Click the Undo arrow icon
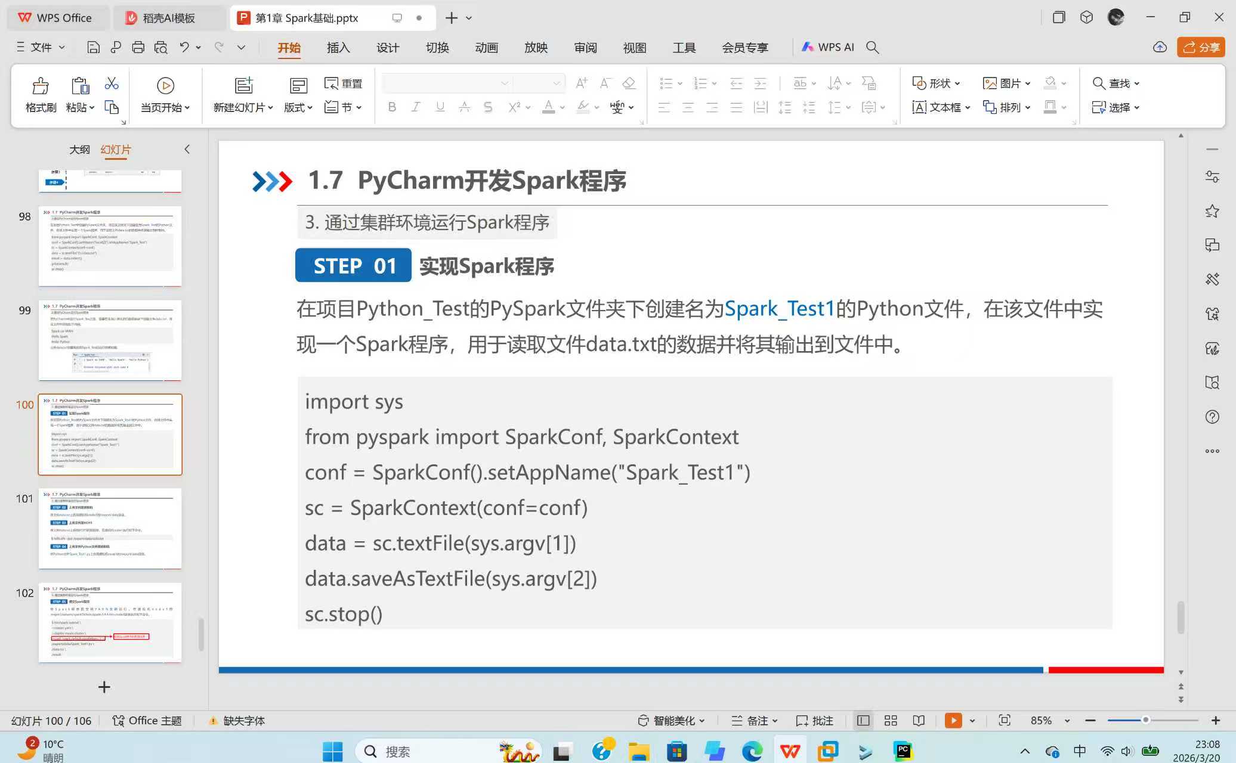The height and width of the screenshot is (763, 1236). coord(184,47)
